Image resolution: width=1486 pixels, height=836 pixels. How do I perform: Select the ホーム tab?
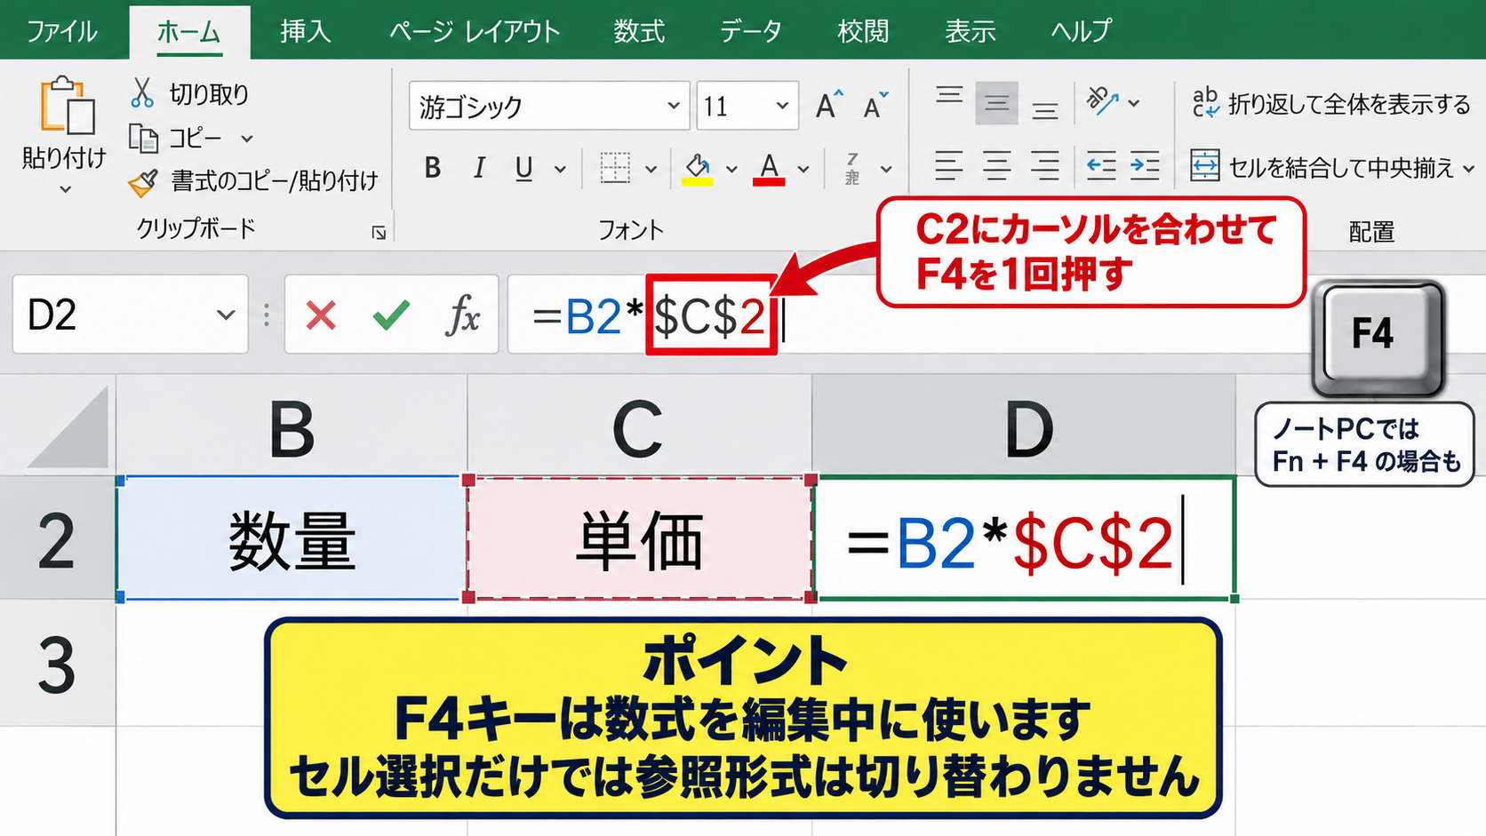coord(188,31)
